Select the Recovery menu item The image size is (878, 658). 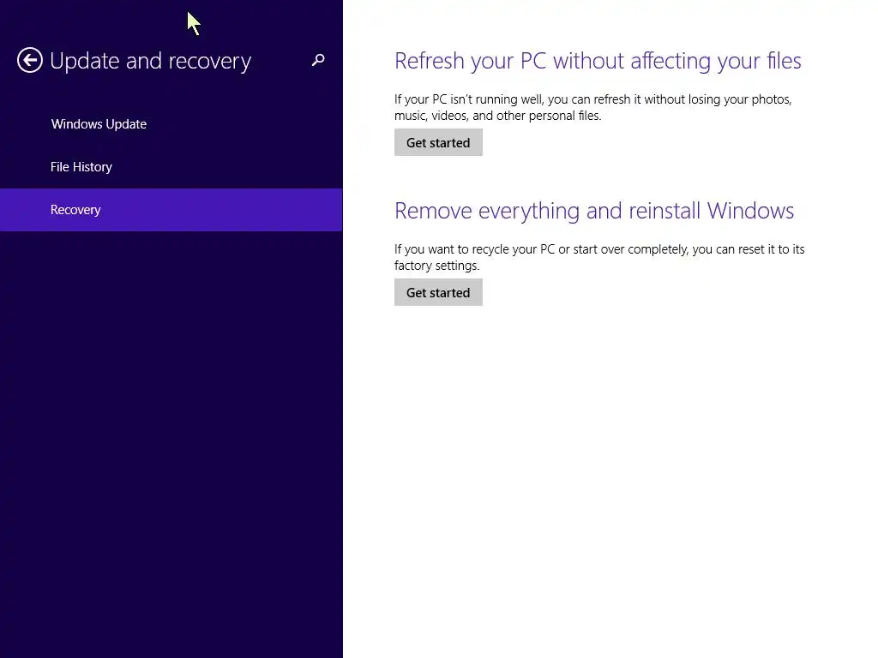pyautogui.click(x=171, y=210)
